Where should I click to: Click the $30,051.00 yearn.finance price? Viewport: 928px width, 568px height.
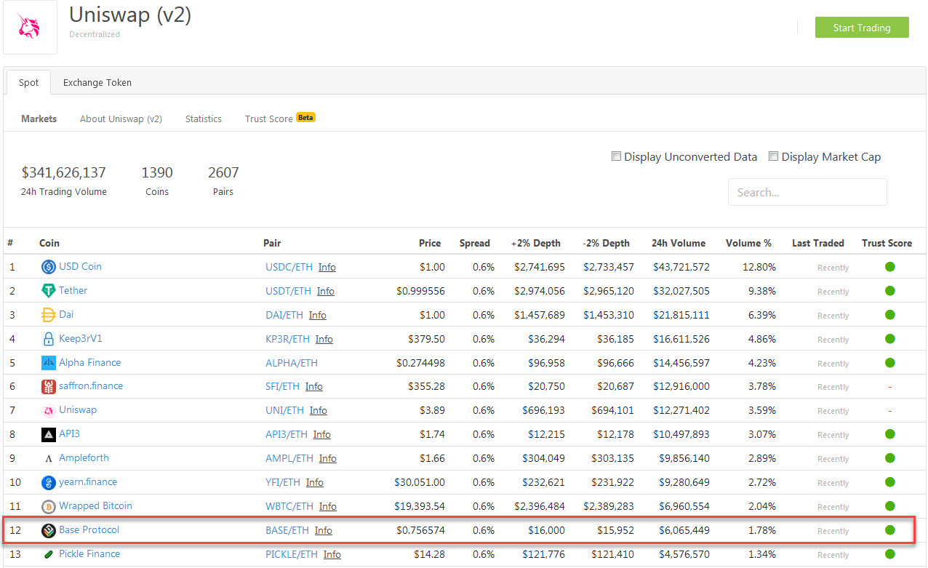point(420,482)
